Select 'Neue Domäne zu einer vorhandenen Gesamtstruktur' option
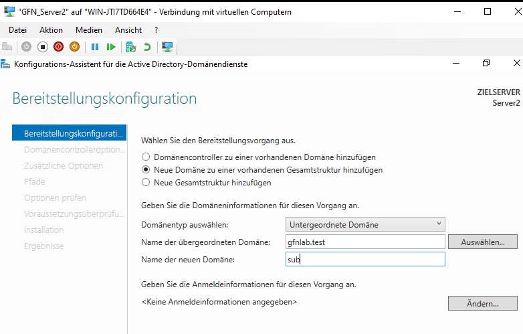This screenshot has width=523, height=334. (145, 170)
